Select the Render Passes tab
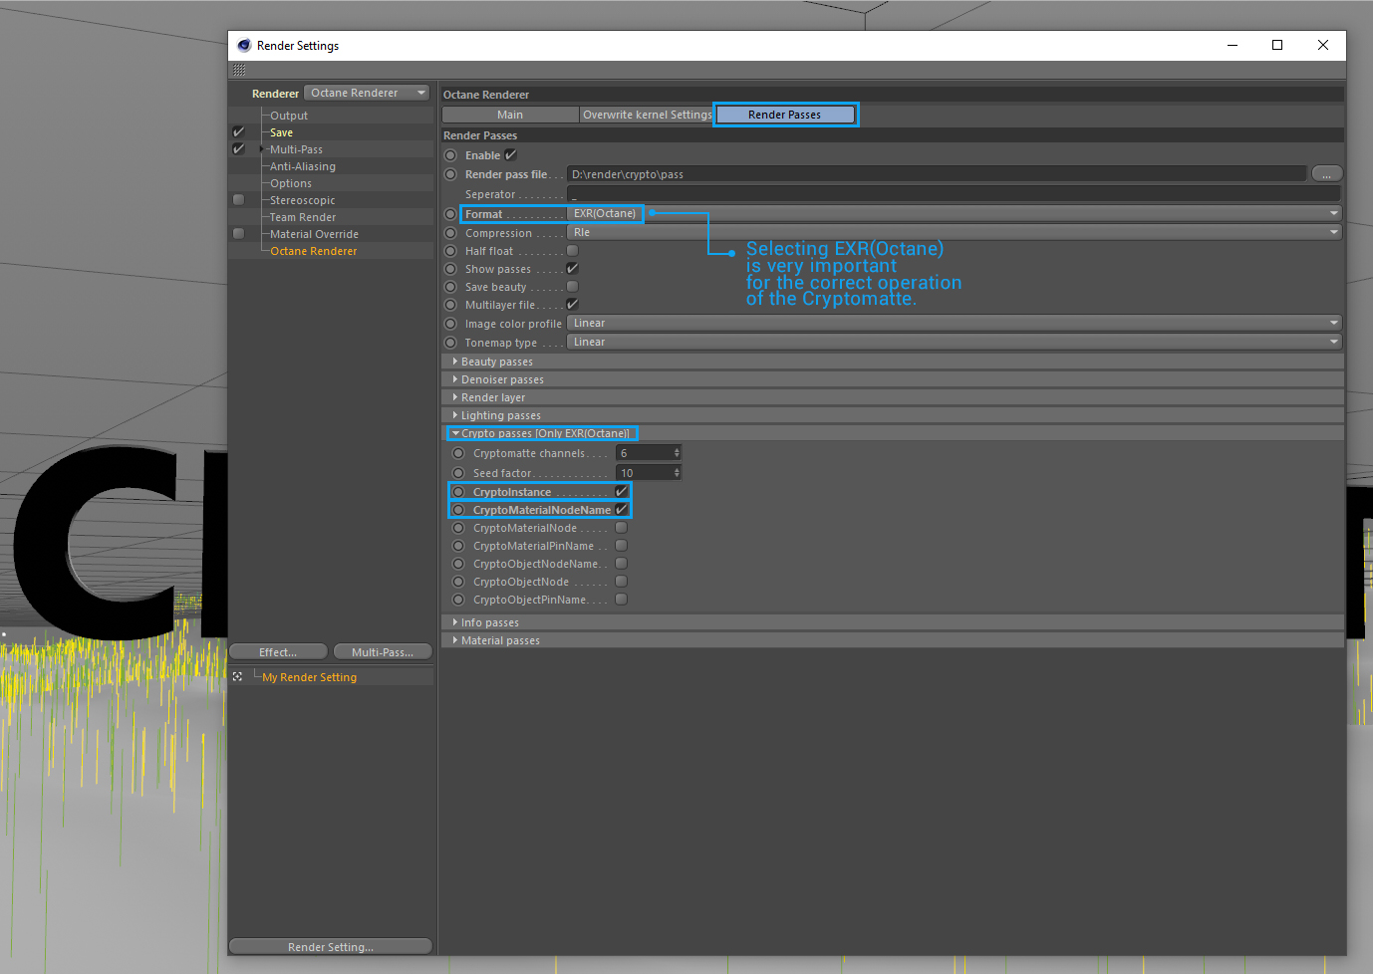 [785, 115]
